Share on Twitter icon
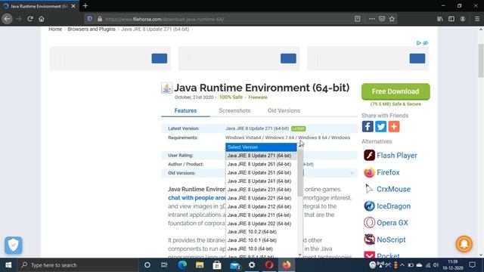Screen dimensions: 484x272 tap(380, 126)
